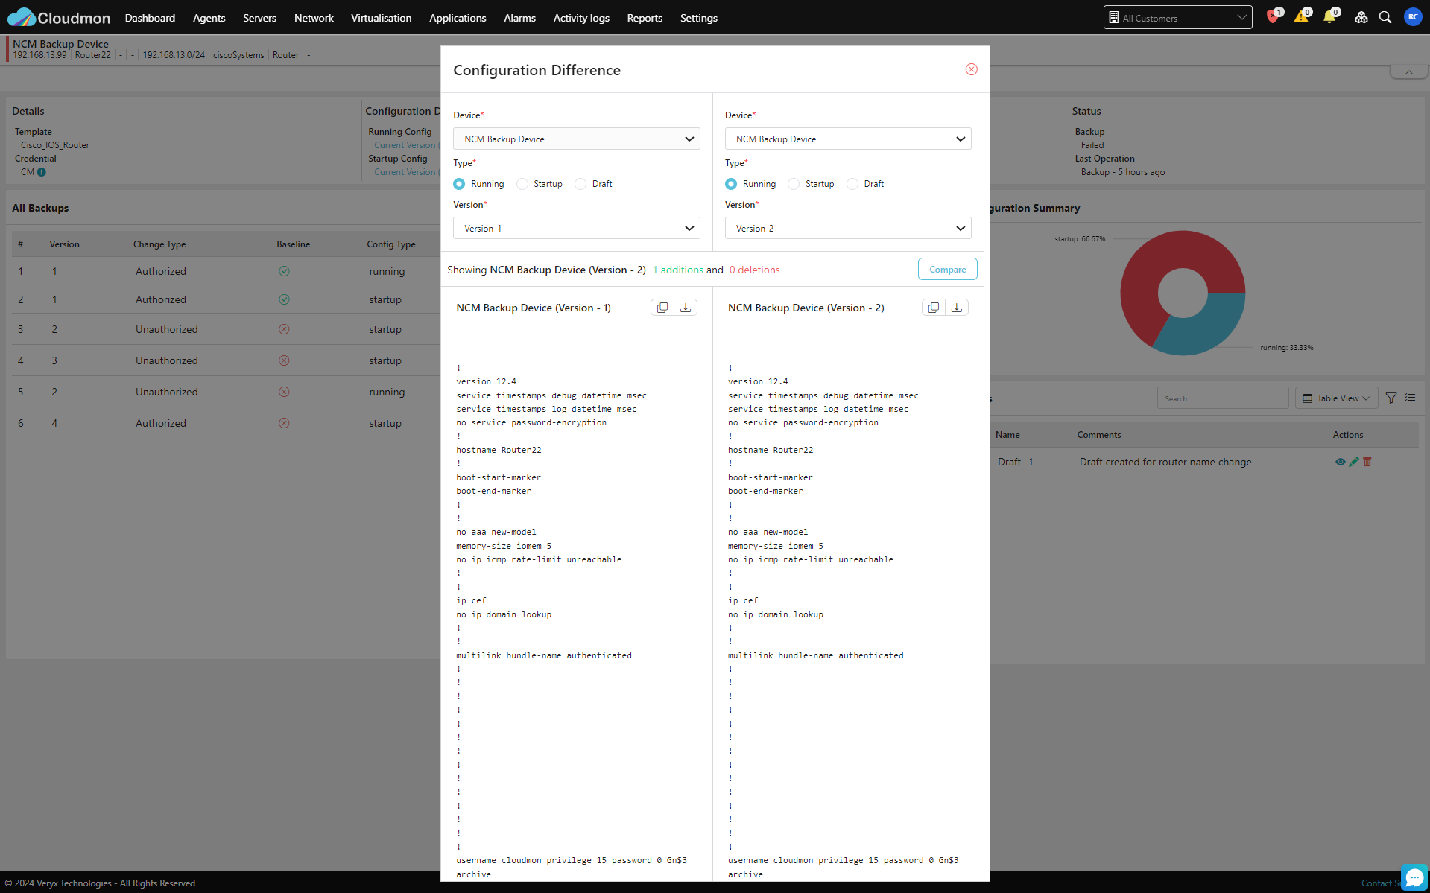Open the filter funnel icon
Viewport: 1430px width, 893px height.
[x=1391, y=398]
